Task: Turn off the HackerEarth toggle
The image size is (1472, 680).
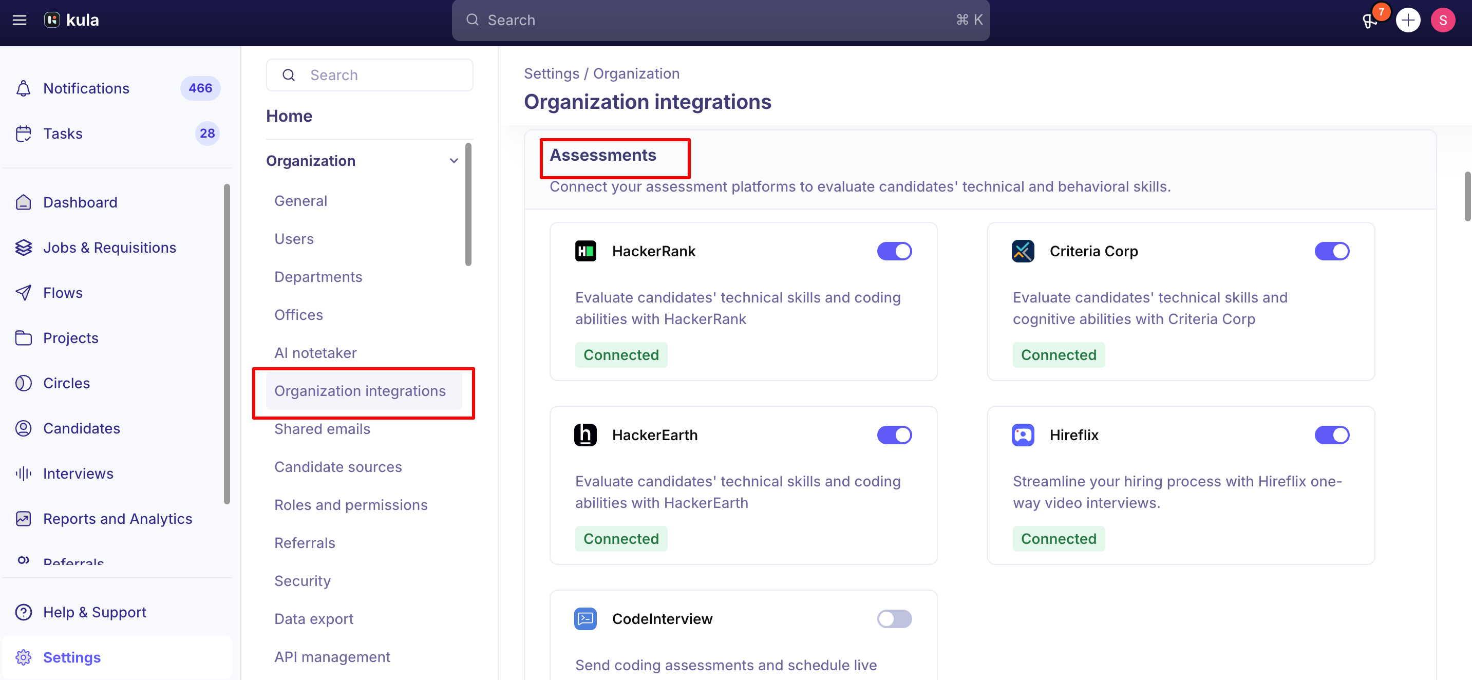Action: [894, 435]
